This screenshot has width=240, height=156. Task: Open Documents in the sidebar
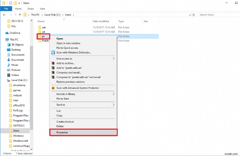[18, 55]
